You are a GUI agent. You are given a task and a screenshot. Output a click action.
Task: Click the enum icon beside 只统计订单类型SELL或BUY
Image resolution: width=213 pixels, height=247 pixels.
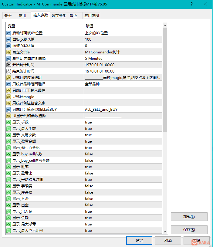(9, 110)
